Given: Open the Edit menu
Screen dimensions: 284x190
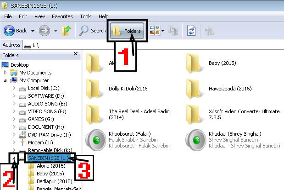Looking at the screenshot, I should 23,16.
